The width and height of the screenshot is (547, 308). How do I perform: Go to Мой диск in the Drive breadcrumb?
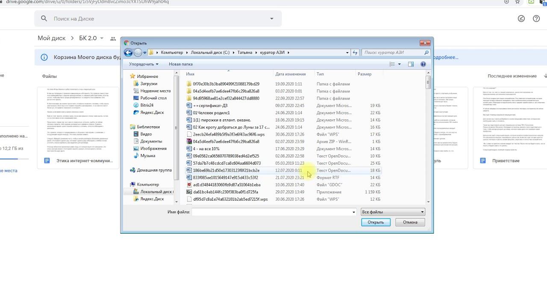[x=52, y=38]
